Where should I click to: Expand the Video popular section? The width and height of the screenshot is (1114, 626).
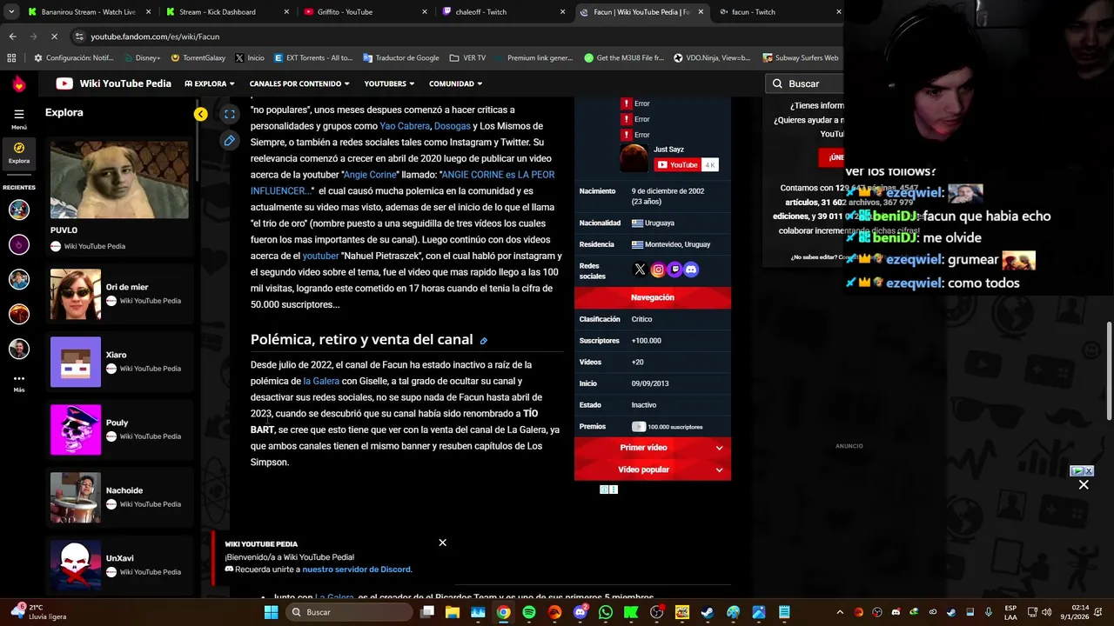(653, 469)
